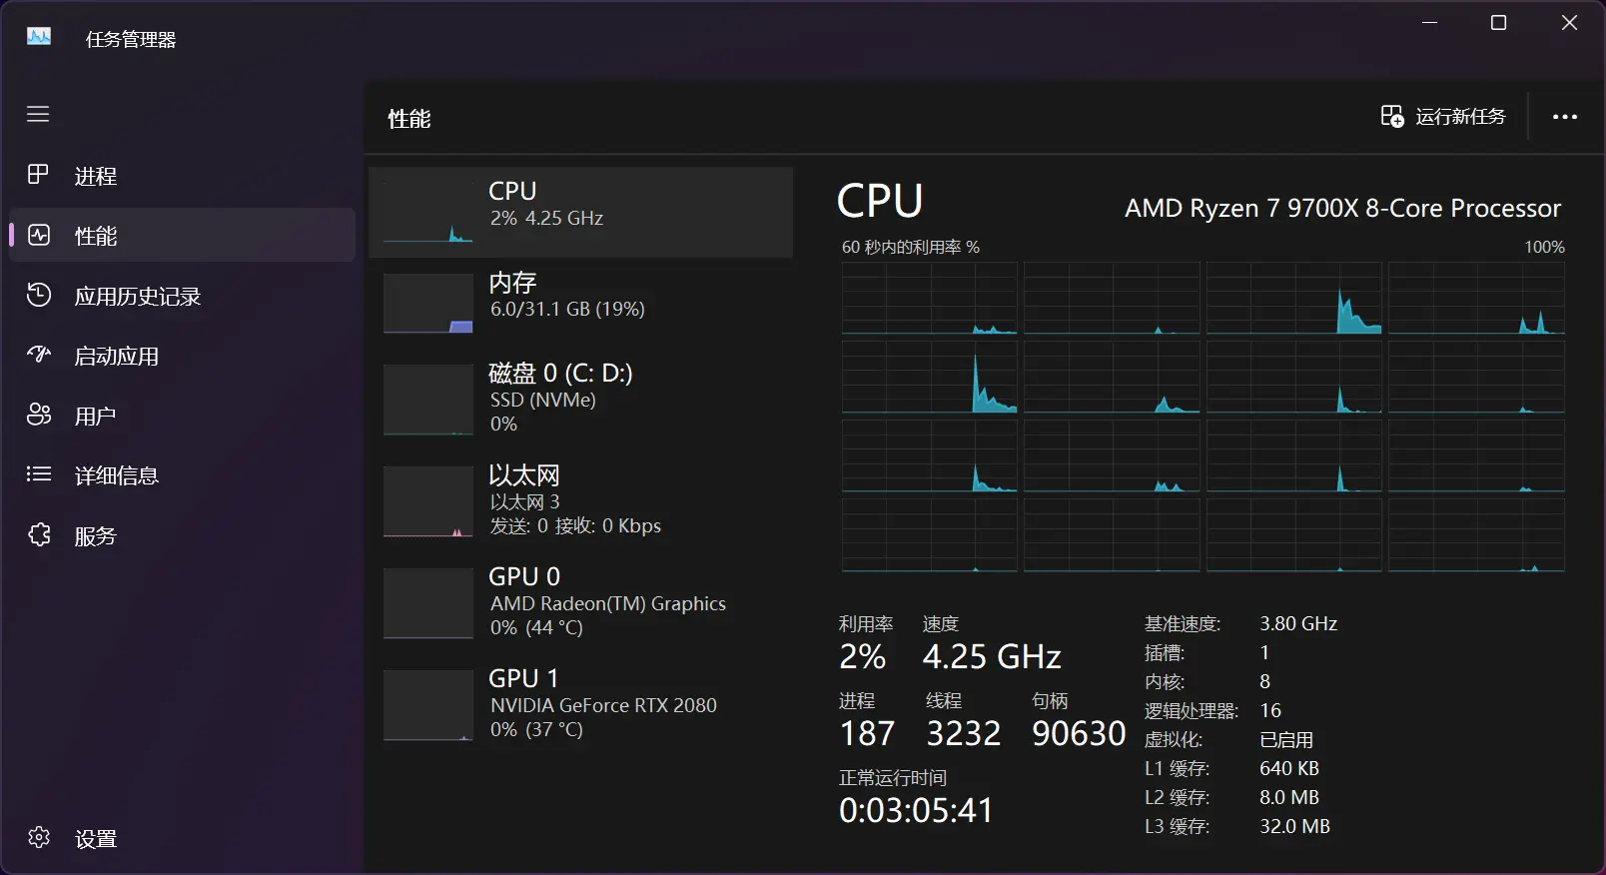Viewport: 1606px width, 875px height.
Task: Click the first logical processor graph
Action: point(929,298)
